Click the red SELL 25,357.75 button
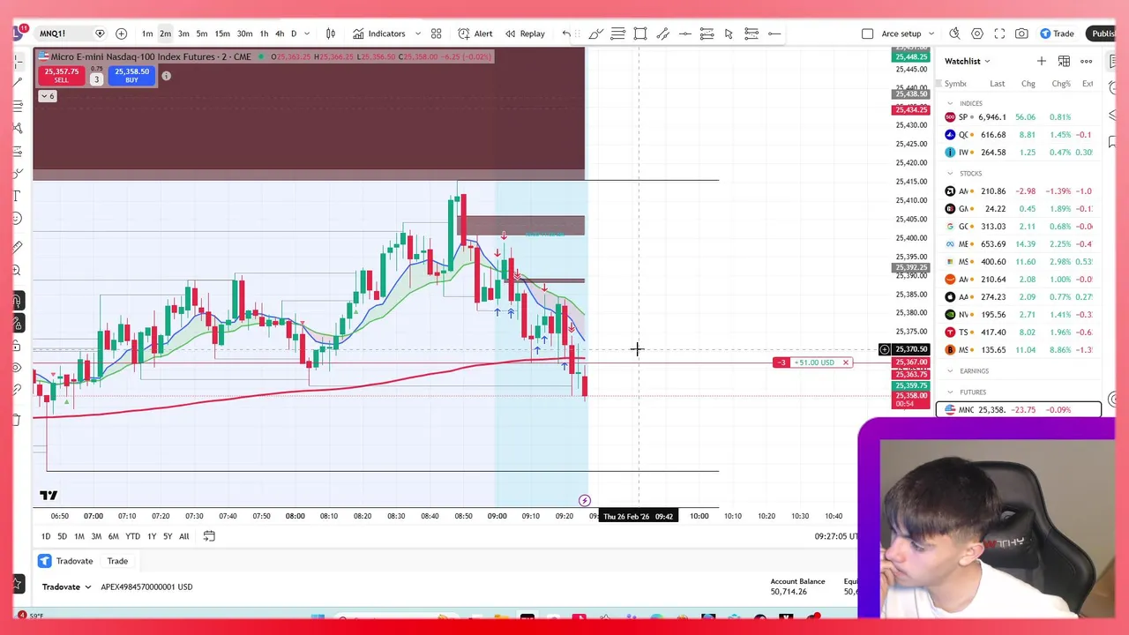The image size is (1129, 635). [x=61, y=76]
